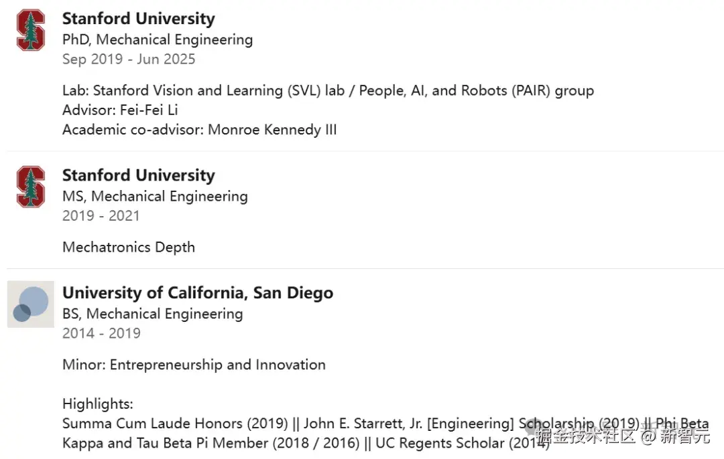Select the "MS, Mechanical Engineering" degree line
The height and width of the screenshot is (459, 724).
tap(155, 196)
